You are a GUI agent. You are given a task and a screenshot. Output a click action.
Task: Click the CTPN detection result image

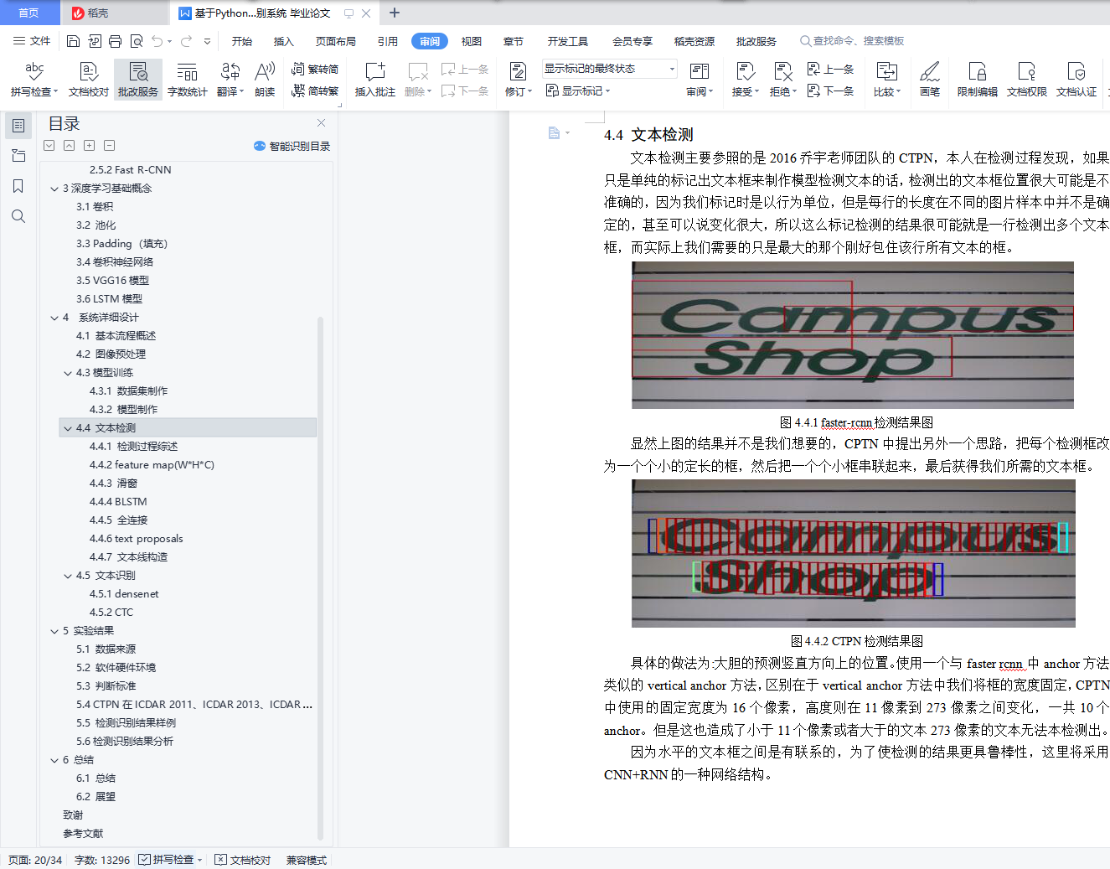tap(853, 554)
